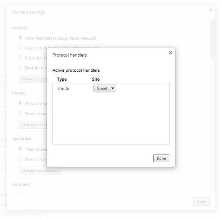
Task: Click the dimmed Done button in Content settings
Action: [201, 202]
